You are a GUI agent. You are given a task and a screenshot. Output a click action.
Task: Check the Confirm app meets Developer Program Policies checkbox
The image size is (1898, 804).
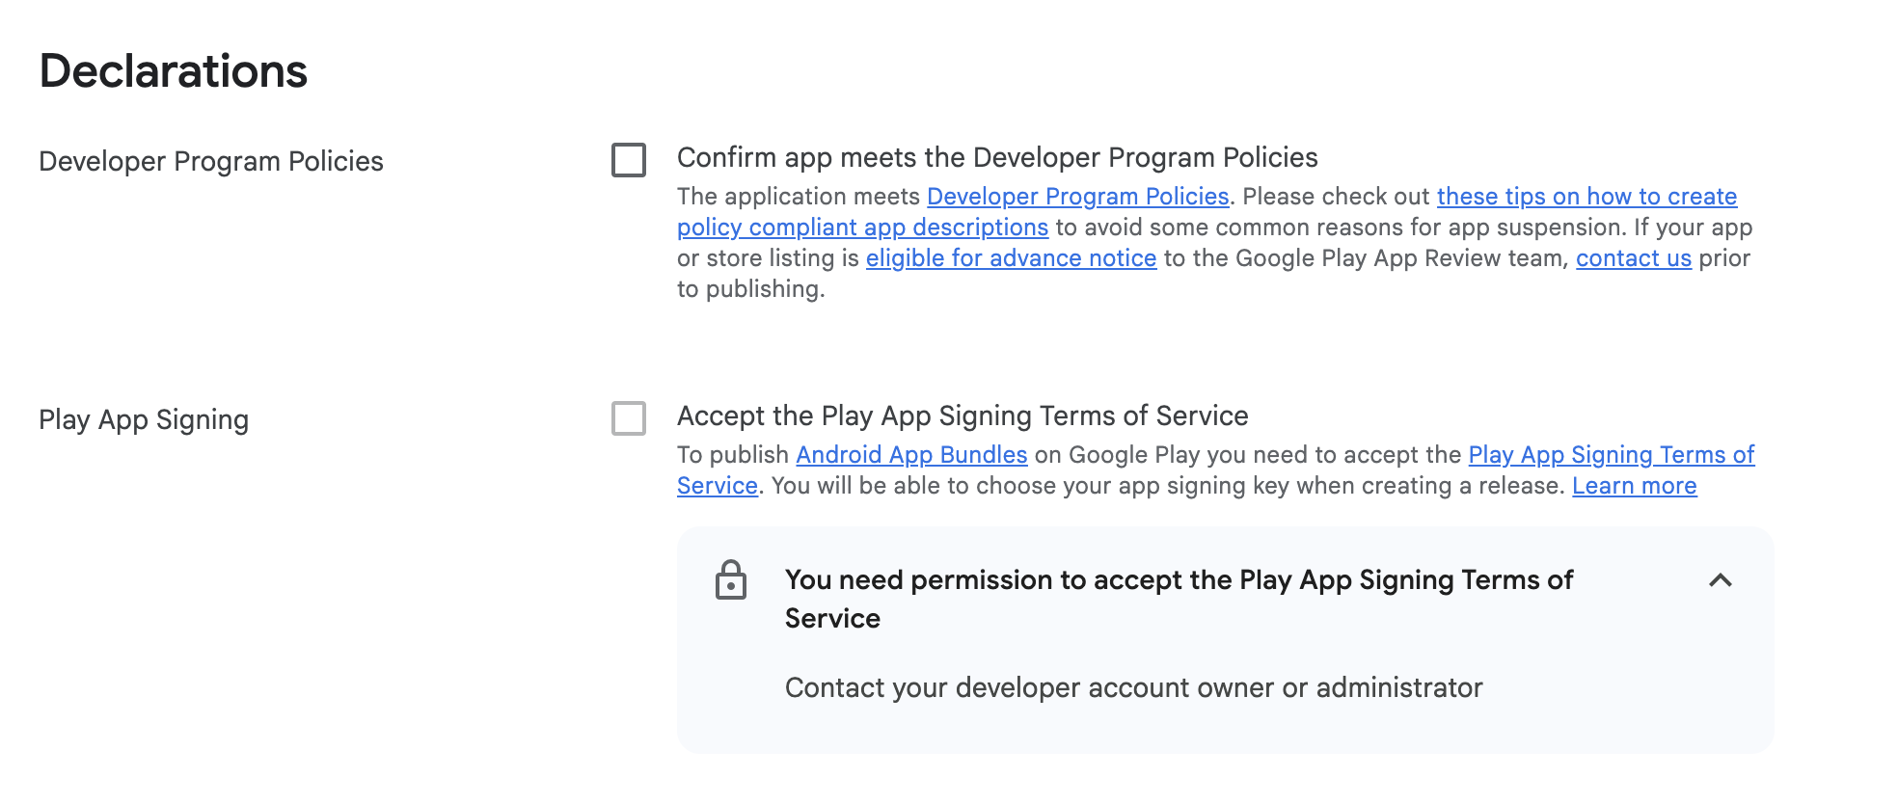(629, 160)
